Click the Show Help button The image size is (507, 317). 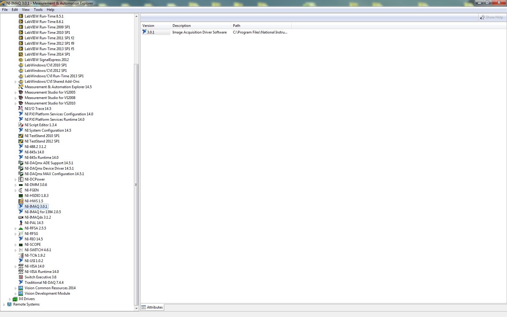point(492,18)
